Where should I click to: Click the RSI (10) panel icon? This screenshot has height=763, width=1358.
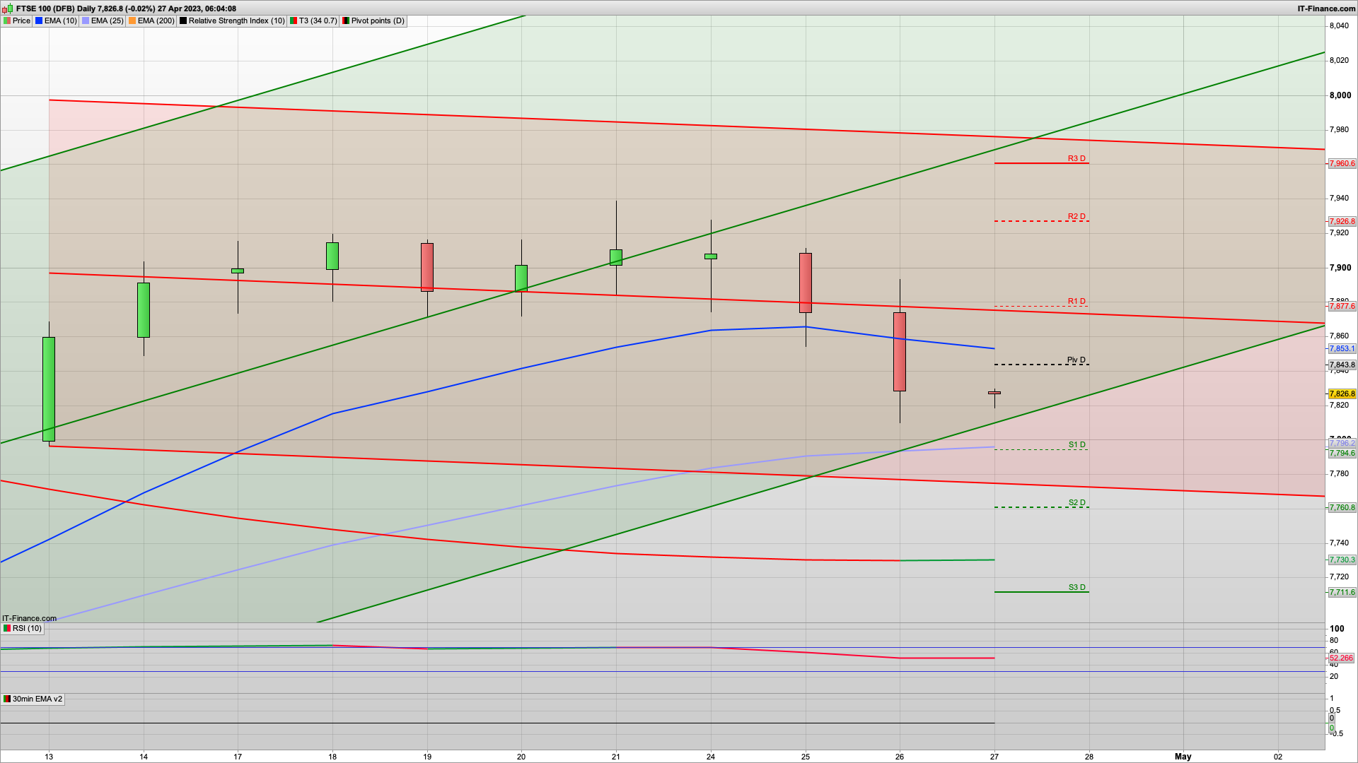[7, 628]
